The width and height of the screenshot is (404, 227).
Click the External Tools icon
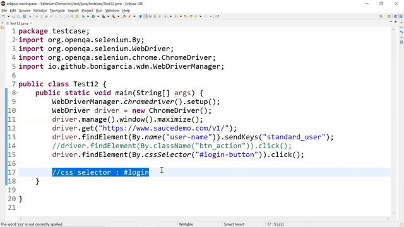pyautogui.click(x=114, y=16)
